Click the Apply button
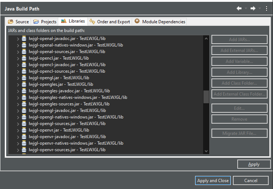The image size is (273, 189). click(254, 164)
